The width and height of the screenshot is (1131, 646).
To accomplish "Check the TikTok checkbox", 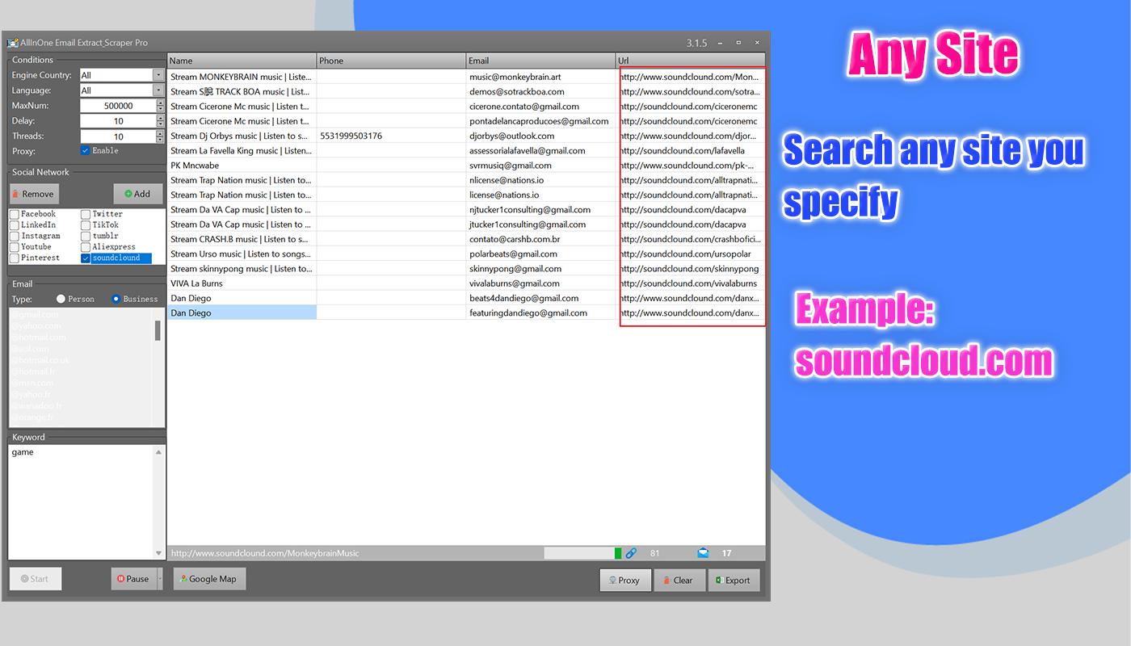I will click(x=86, y=225).
